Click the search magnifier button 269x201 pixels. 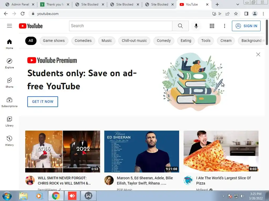point(180,26)
